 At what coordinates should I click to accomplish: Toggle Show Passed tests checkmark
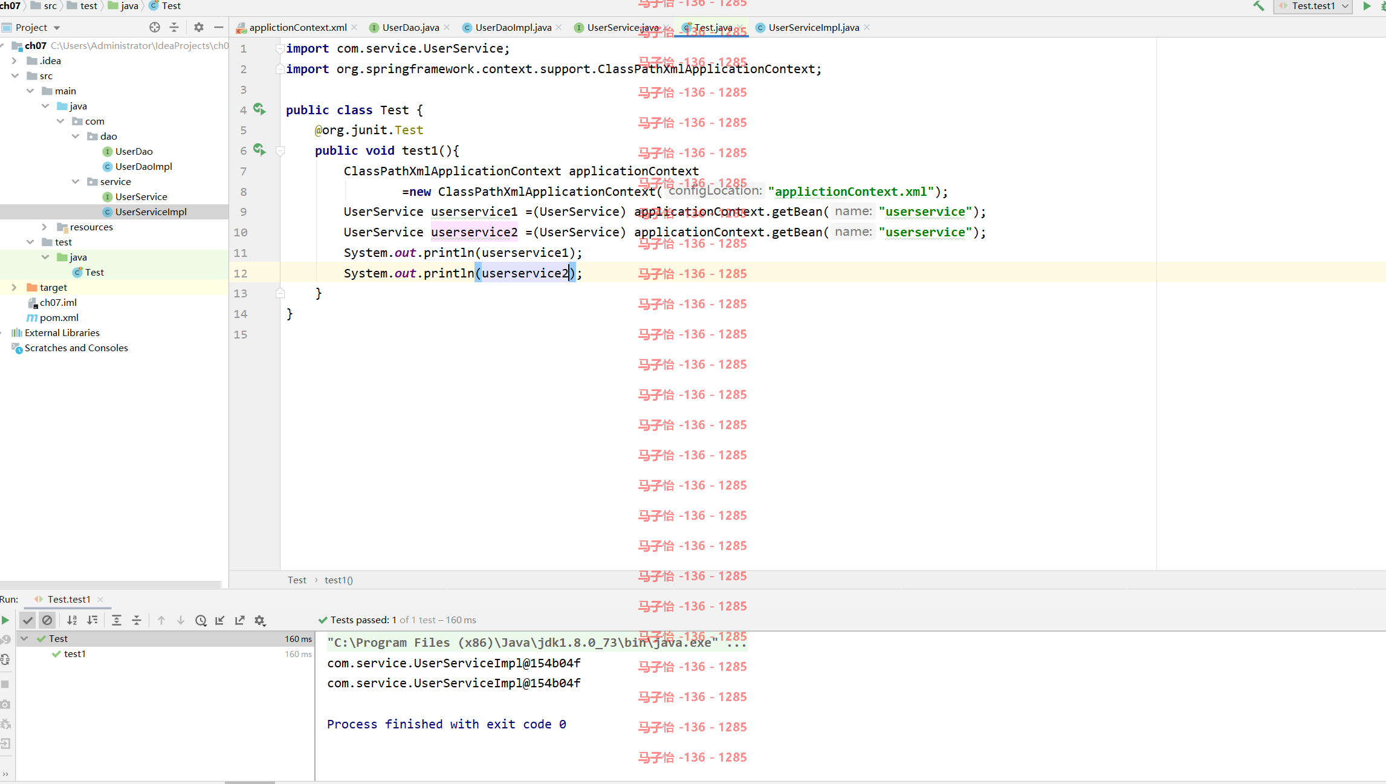28,620
